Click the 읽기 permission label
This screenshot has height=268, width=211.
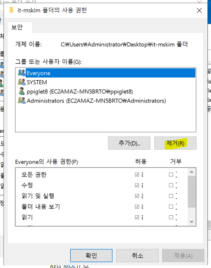click(27, 217)
